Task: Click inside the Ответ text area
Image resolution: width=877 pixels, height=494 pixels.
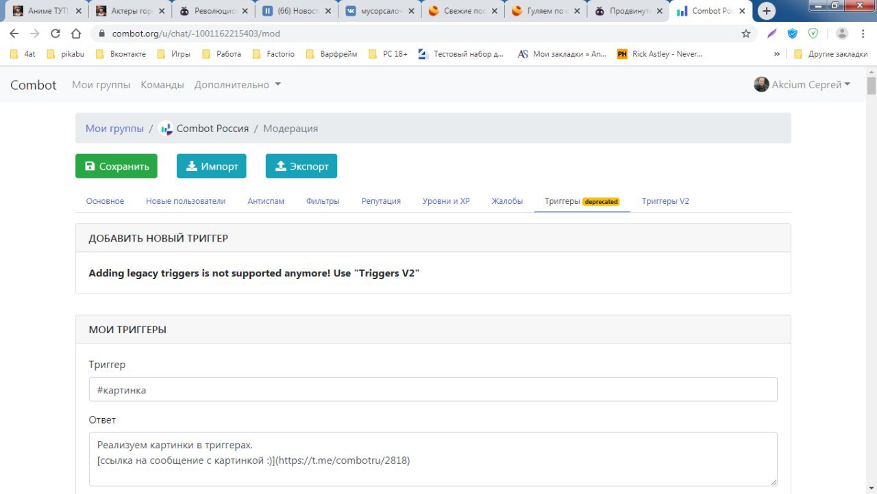Action: point(433,459)
